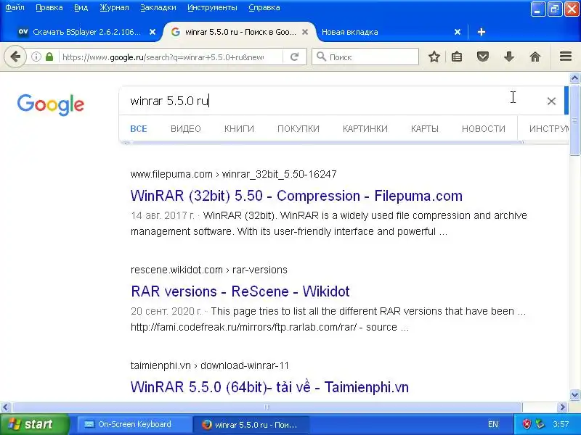Screen dimensions: 581x435
Task: Click the www.filepuma.com breadcrumb URL
Action: coord(233,174)
